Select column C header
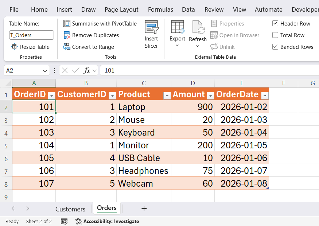This screenshot has width=319, height=226. click(144, 83)
